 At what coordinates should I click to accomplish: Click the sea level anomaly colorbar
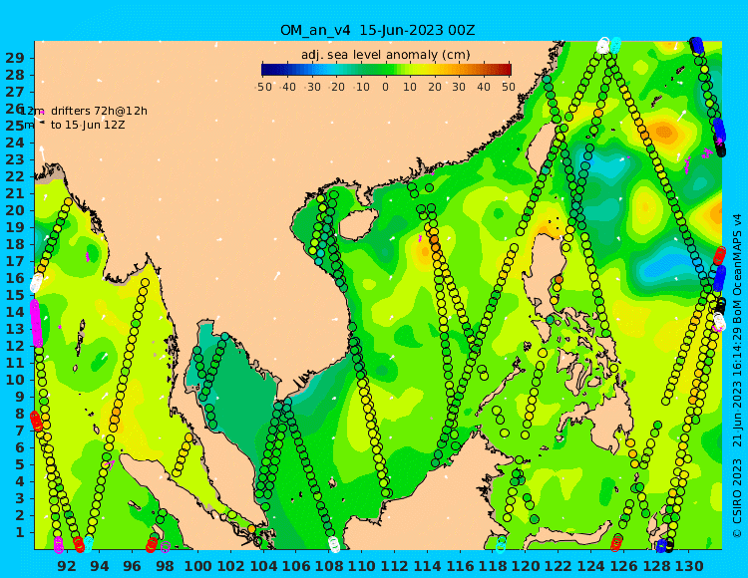[x=386, y=70]
